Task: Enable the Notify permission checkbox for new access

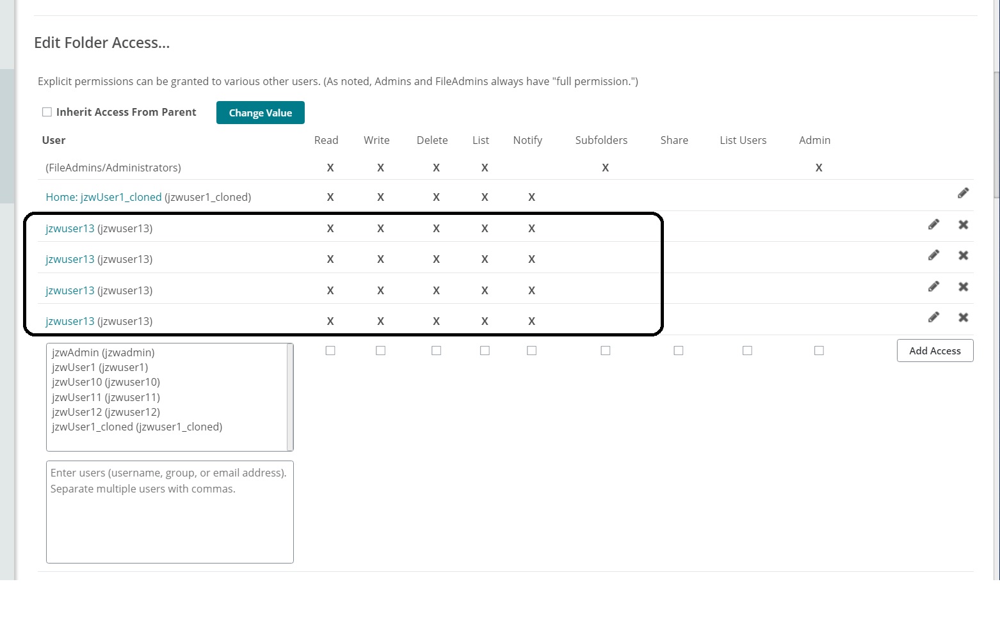Action: click(531, 351)
